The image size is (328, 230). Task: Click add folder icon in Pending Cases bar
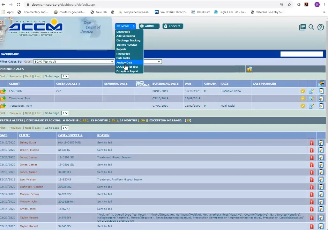pyautogui.click(x=250, y=69)
